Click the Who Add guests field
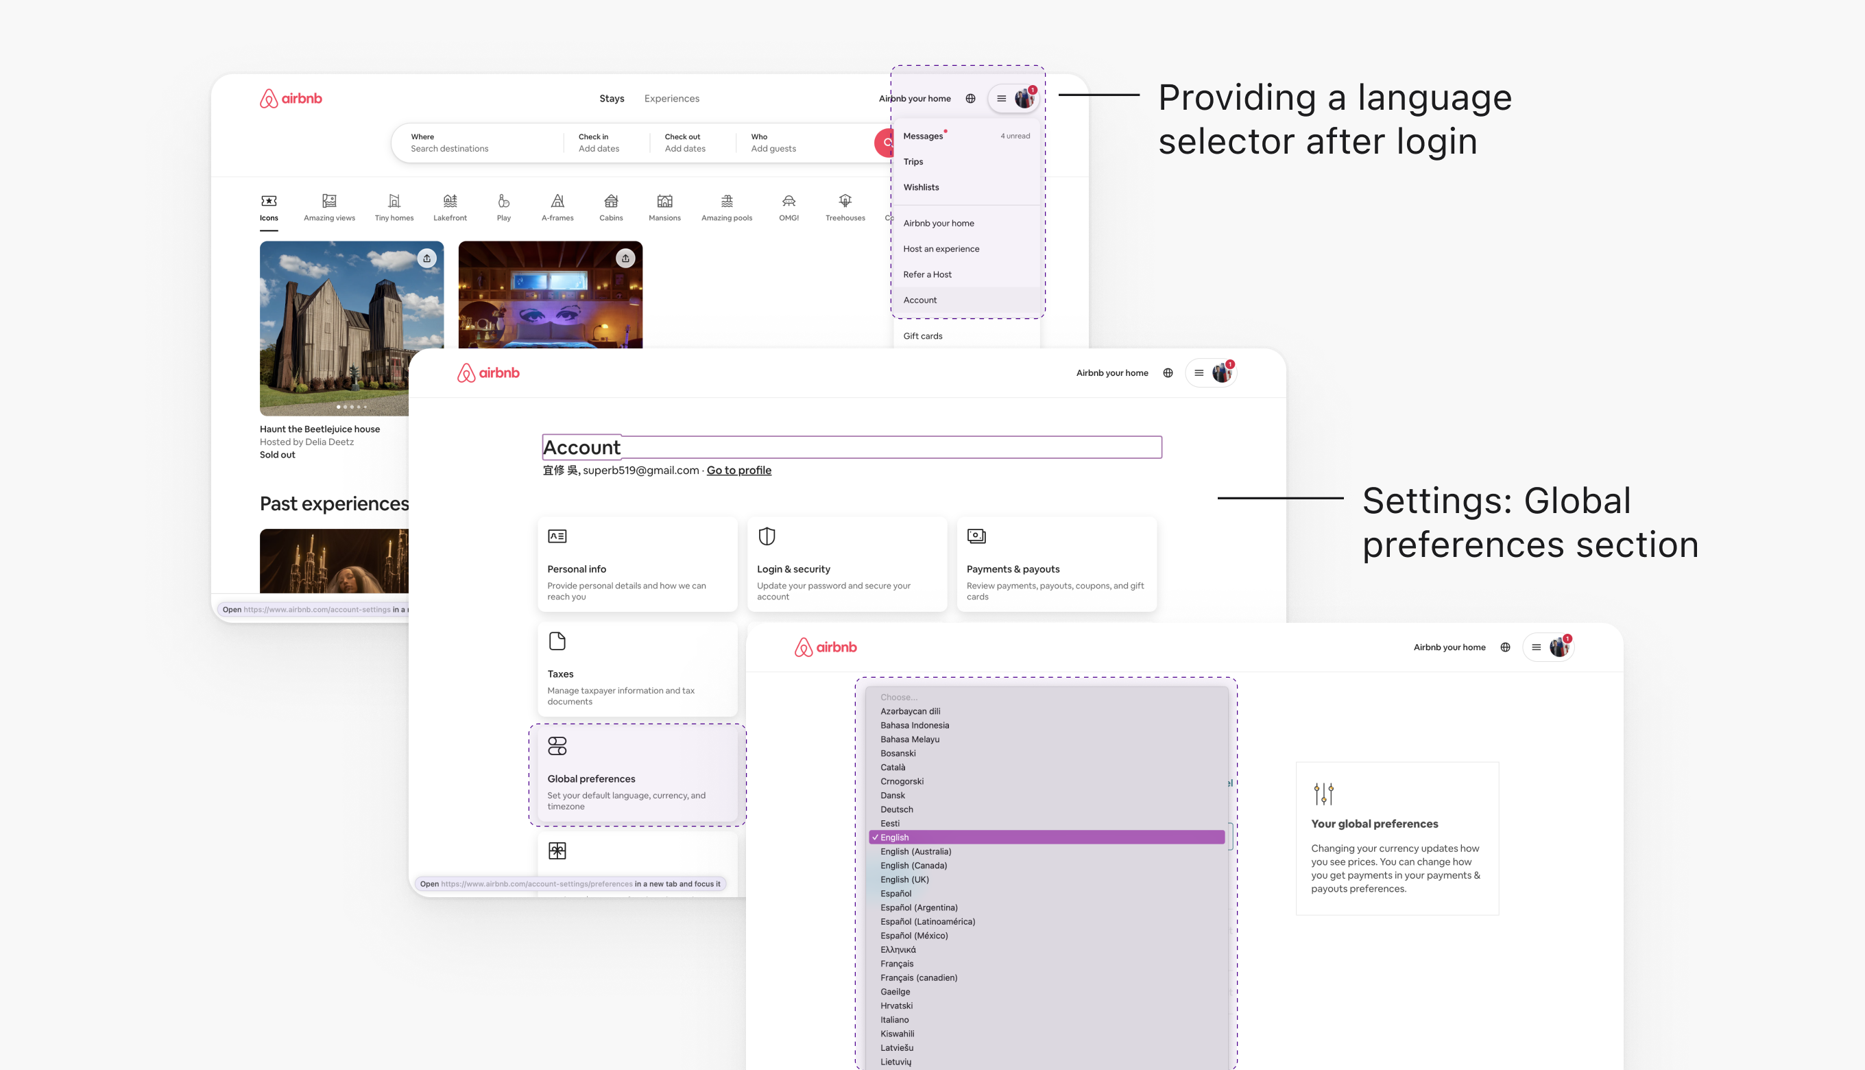This screenshot has height=1070, width=1865. 804,143
